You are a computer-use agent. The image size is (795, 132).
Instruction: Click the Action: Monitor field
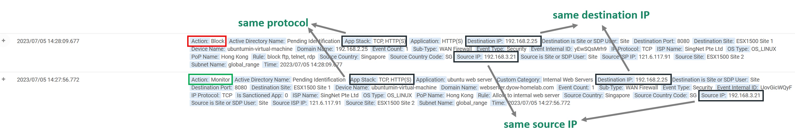point(210,80)
